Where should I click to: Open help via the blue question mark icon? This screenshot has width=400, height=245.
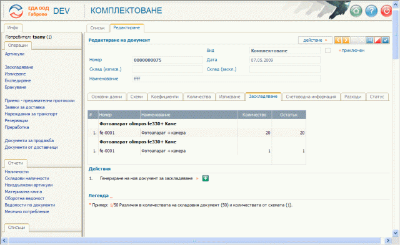tap(371, 11)
